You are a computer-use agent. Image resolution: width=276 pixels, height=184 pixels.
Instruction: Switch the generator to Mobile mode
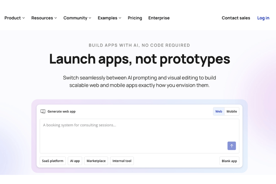coord(232,111)
